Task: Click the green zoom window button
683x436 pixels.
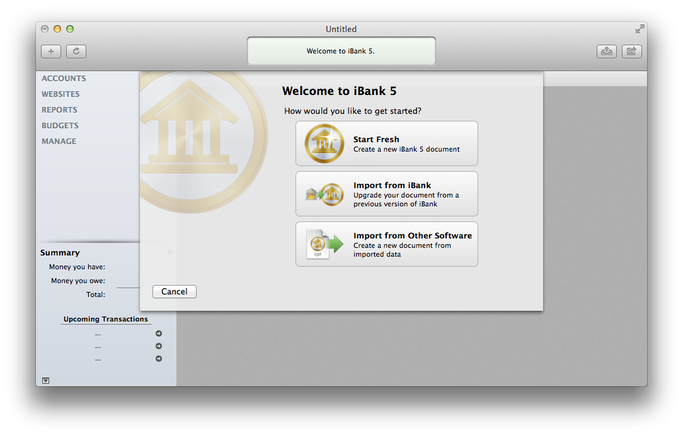Action: pyautogui.click(x=70, y=29)
